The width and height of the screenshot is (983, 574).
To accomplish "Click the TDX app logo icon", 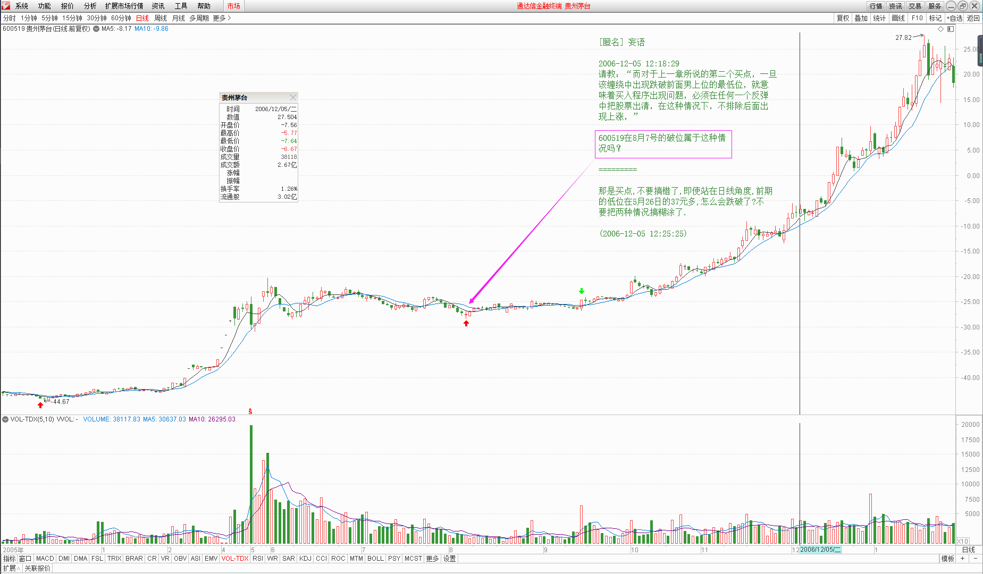I will click(x=5, y=6).
